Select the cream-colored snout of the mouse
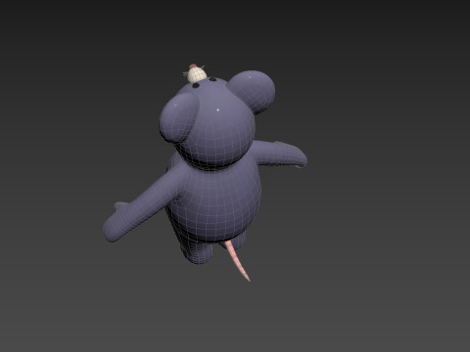470x352 pixels. [x=197, y=74]
